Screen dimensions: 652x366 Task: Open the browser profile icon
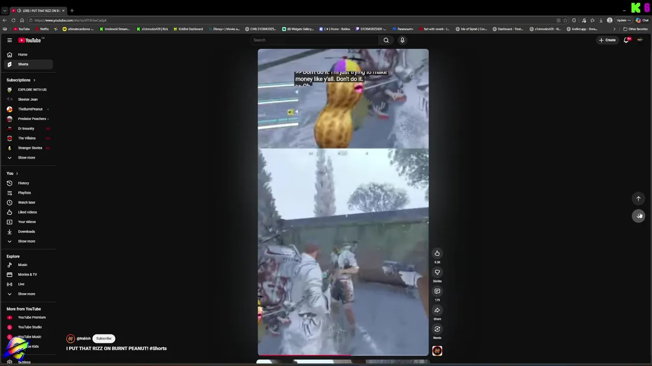tap(610, 20)
